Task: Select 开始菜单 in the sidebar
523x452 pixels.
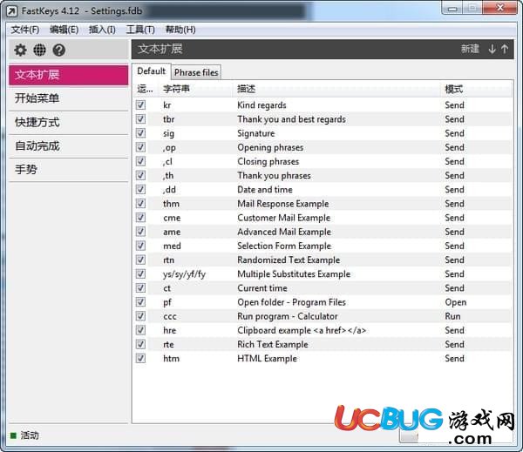Action: 68,98
